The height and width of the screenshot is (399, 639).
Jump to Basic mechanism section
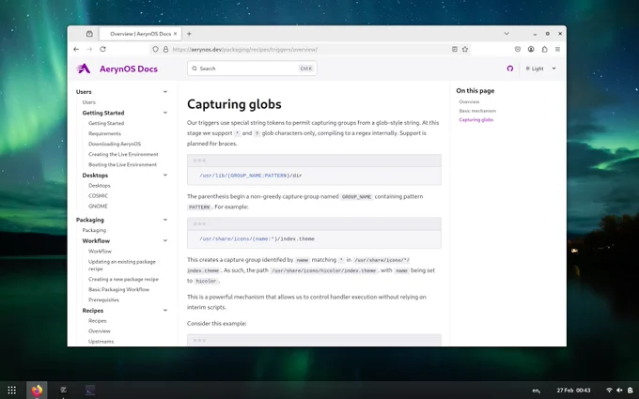pyautogui.click(x=477, y=111)
